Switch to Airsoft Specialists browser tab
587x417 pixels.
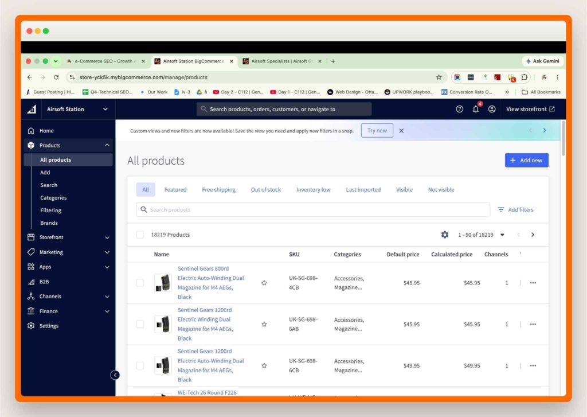pyautogui.click(x=281, y=61)
